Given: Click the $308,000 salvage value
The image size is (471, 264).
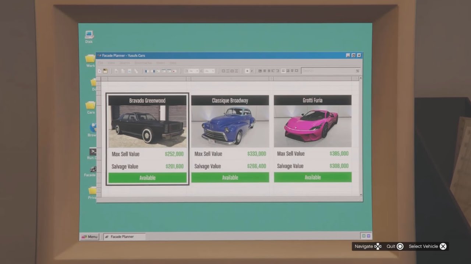Looking at the screenshot, I should [x=339, y=166].
